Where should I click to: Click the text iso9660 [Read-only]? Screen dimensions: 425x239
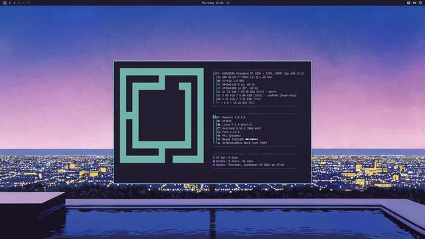[282, 96]
